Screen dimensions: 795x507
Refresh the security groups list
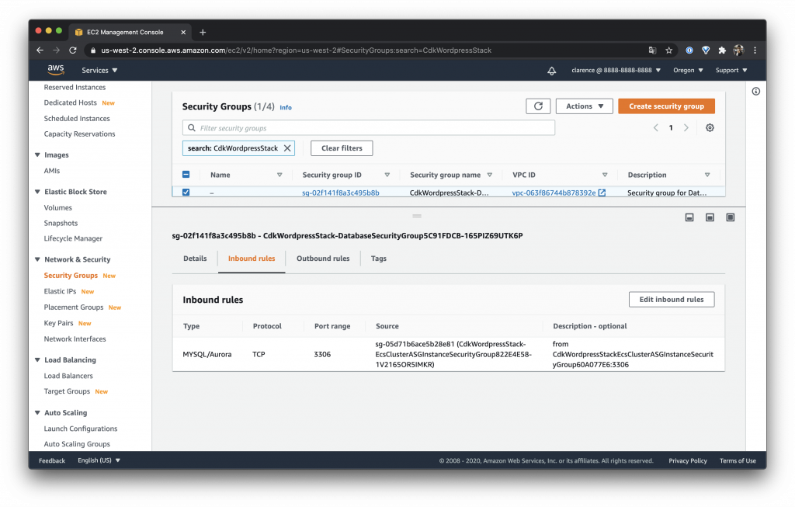pos(538,106)
